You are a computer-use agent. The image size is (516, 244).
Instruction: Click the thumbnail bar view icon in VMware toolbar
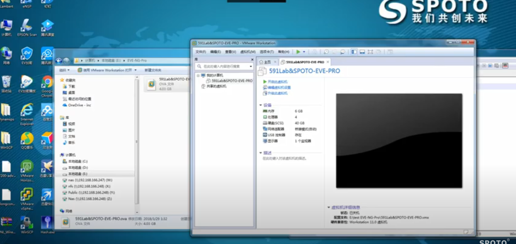click(x=362, y=52)
